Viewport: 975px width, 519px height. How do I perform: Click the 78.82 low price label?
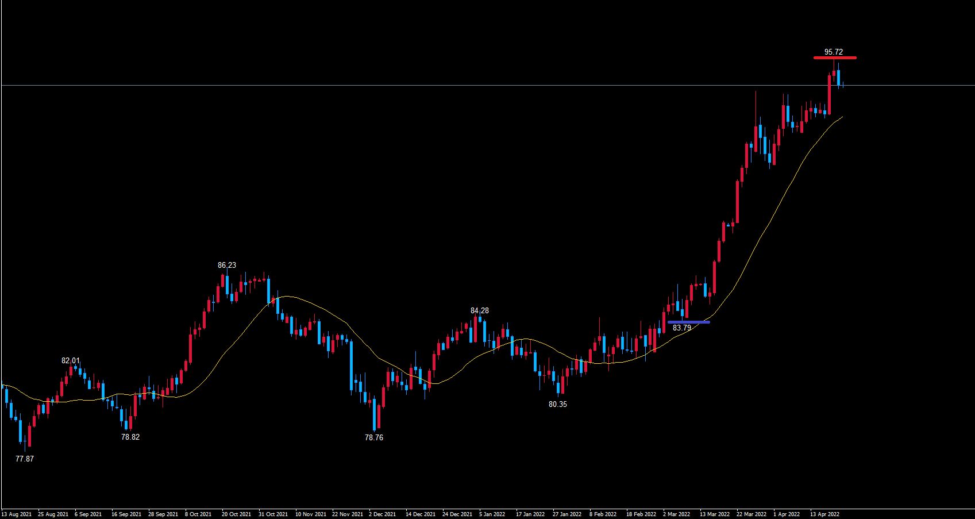pos(130,437)
